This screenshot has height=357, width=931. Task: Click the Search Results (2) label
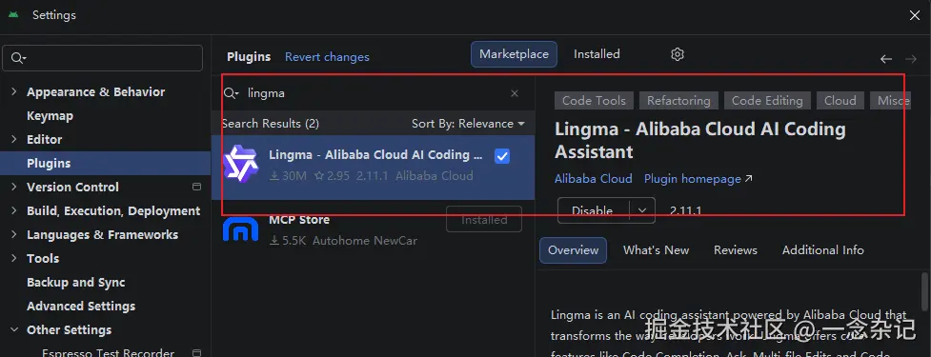(x=271, y=124)
